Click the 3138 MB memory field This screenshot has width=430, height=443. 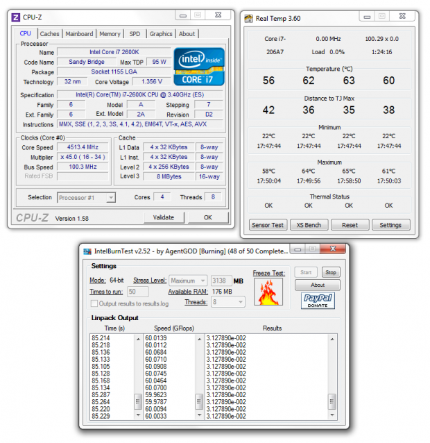pos(221,281)
